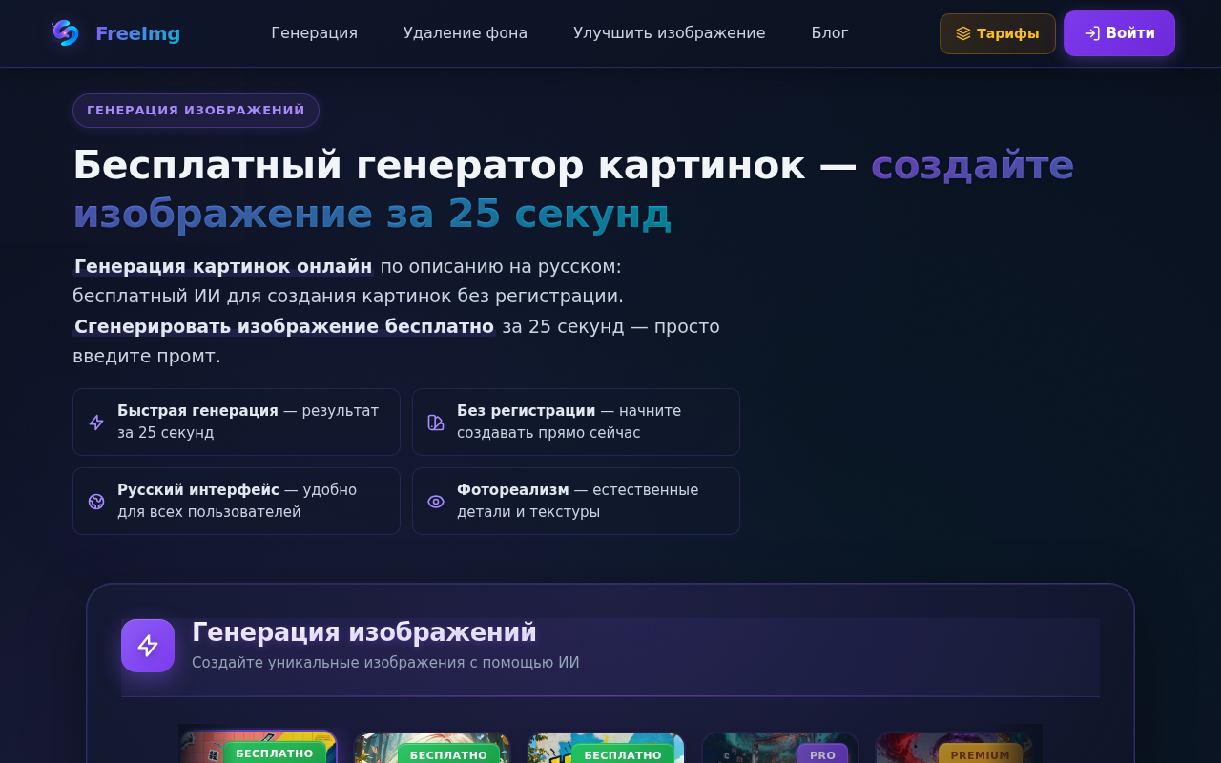Open the FreeImg home link text
This screenshot has width=1221, height=763.
137,33
